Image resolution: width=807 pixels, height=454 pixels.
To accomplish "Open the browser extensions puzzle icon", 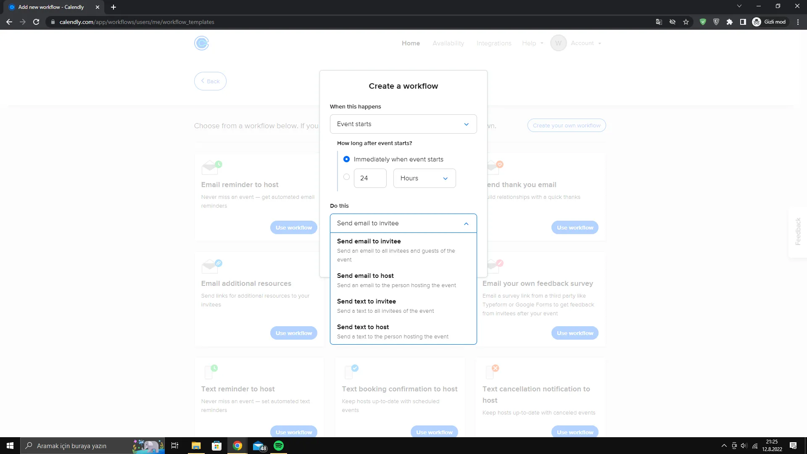I will coord(730,22).
